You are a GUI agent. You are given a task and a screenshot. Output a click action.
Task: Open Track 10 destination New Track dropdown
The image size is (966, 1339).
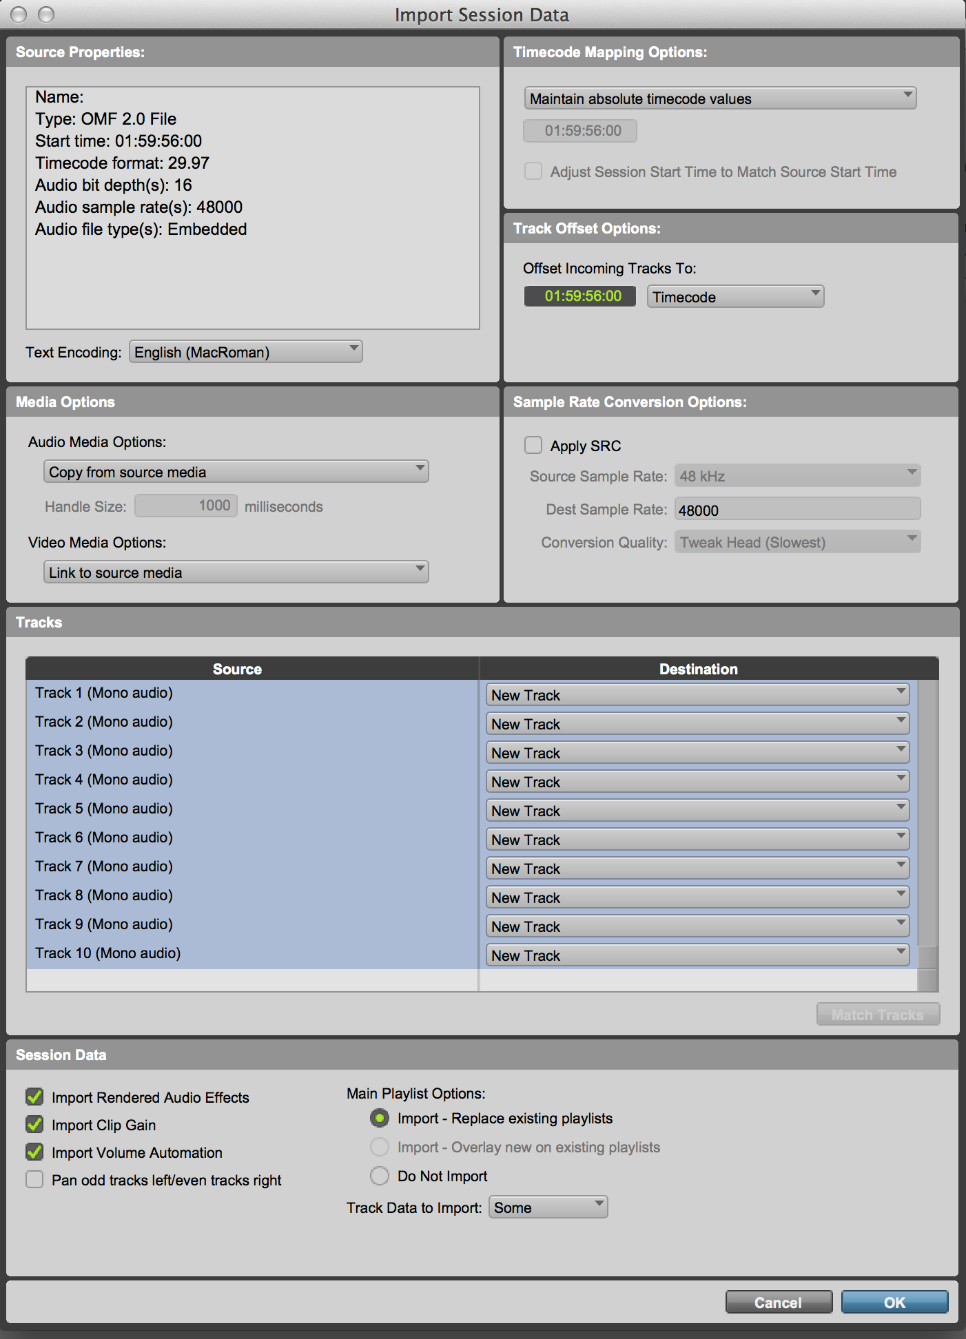pyautogui.click(x=697, y=955)
